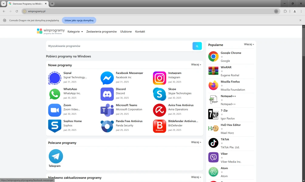This screenshot has width=305, height=182.
Task: Open the Signal app icon
Action: click(x=55, y=78)
